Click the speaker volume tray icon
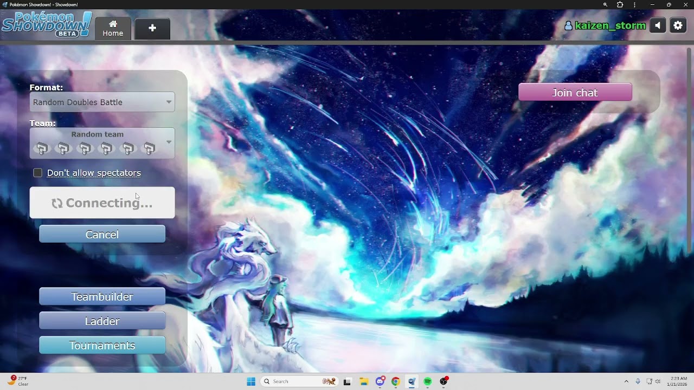This screenshot has height=390, width=694. coord(658,381)
